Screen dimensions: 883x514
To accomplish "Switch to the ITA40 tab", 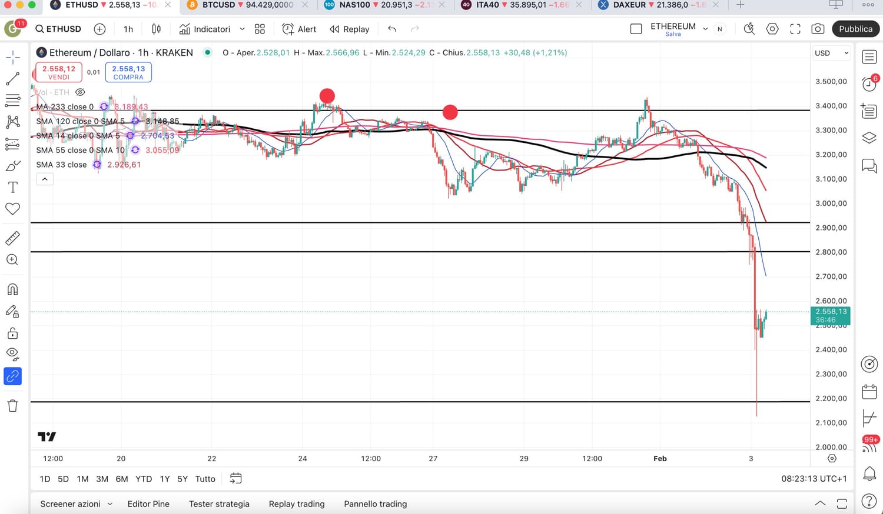I will (x=522, y=5).
